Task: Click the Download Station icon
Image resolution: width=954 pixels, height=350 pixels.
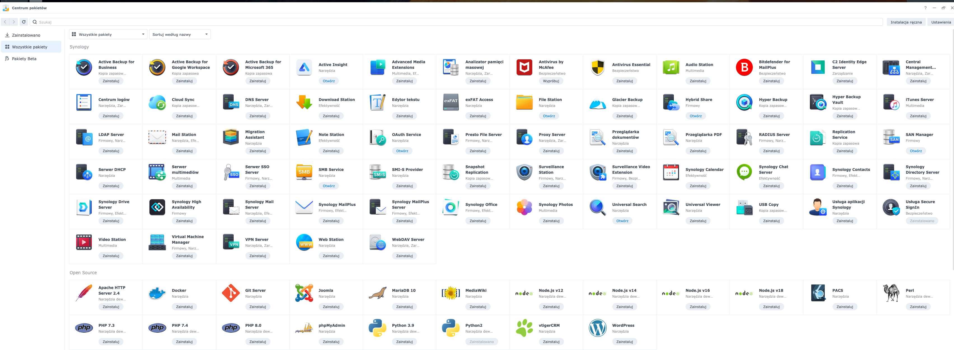Action: click(x=304, y=103)
